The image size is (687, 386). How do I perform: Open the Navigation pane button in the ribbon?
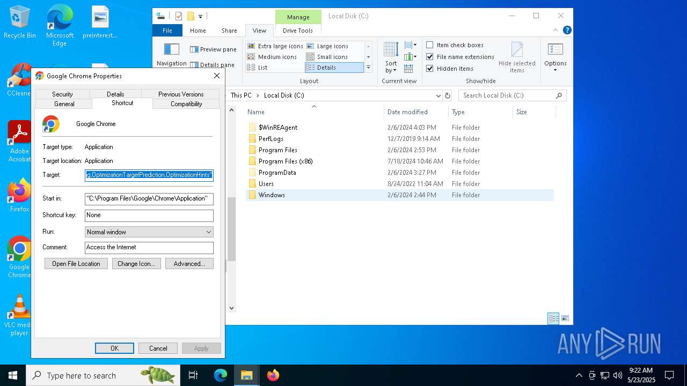click(171, 55)
